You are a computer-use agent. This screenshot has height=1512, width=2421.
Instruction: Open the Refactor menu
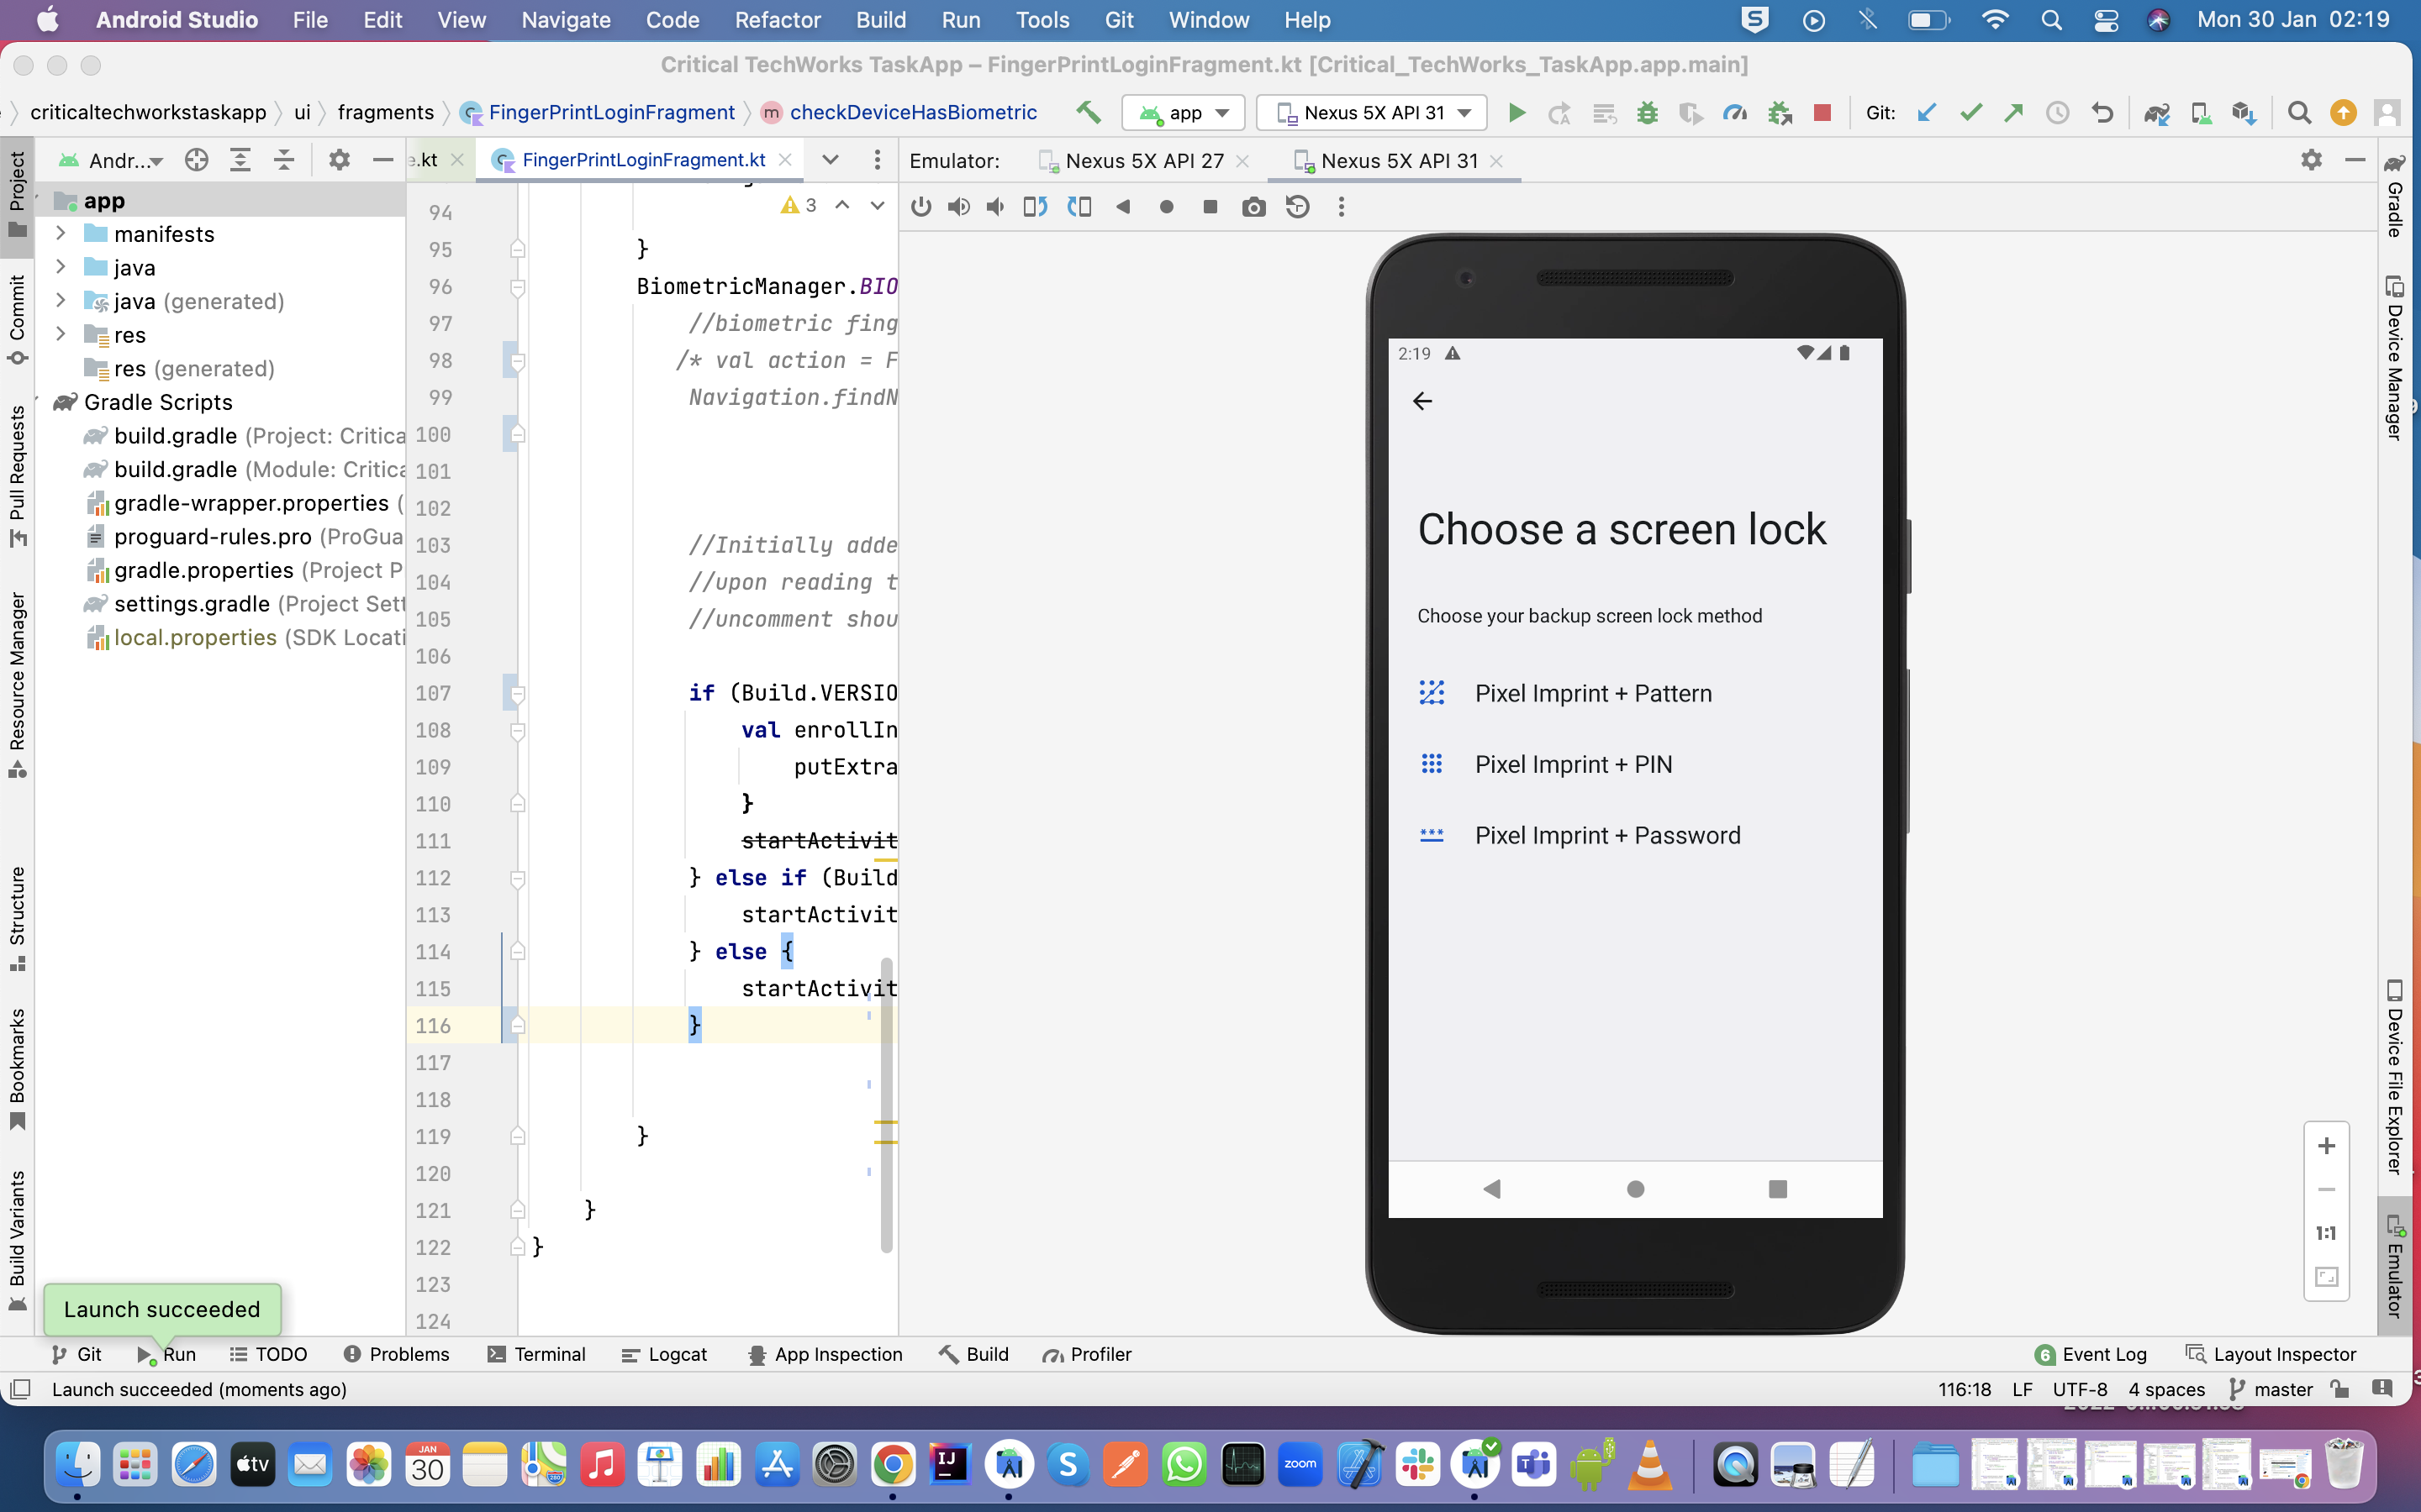click(778, 19)
